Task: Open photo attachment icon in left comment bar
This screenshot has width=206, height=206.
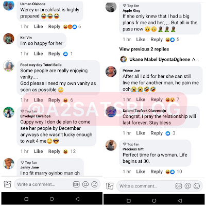Action: (8, 184)
